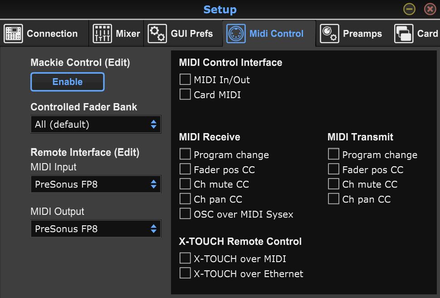Open the Mixer tab
The width and height of the screenshot is (440, 298).
(127, 34)
